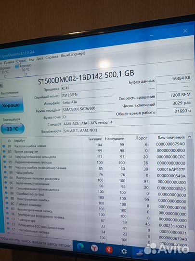Click the Интерфейс field showing Serial ATA
Screen dimensions: 195x261
click(x=88, y=101)
